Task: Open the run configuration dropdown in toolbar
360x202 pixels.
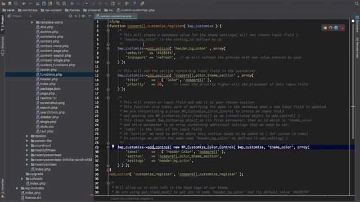Action: [87, 3]
